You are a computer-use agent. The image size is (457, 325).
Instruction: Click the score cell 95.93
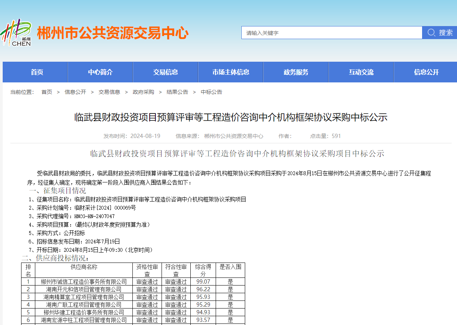(203, 297)
